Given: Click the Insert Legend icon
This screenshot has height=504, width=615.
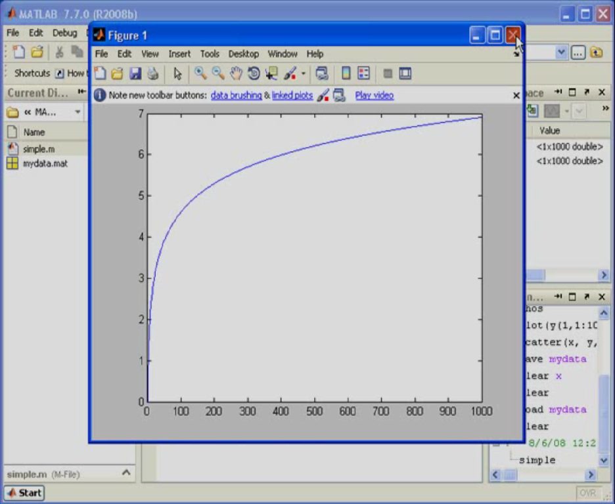Looking at the screenshot, I should coord(363,73).
